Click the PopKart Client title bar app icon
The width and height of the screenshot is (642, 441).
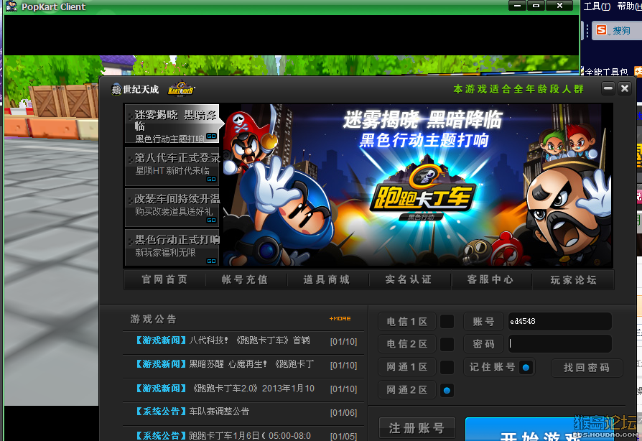click(11, 6)
